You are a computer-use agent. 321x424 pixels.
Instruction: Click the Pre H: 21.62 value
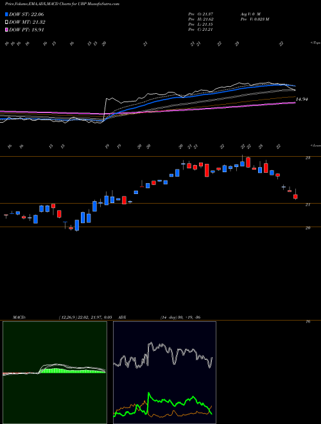[x=200, y=19]
